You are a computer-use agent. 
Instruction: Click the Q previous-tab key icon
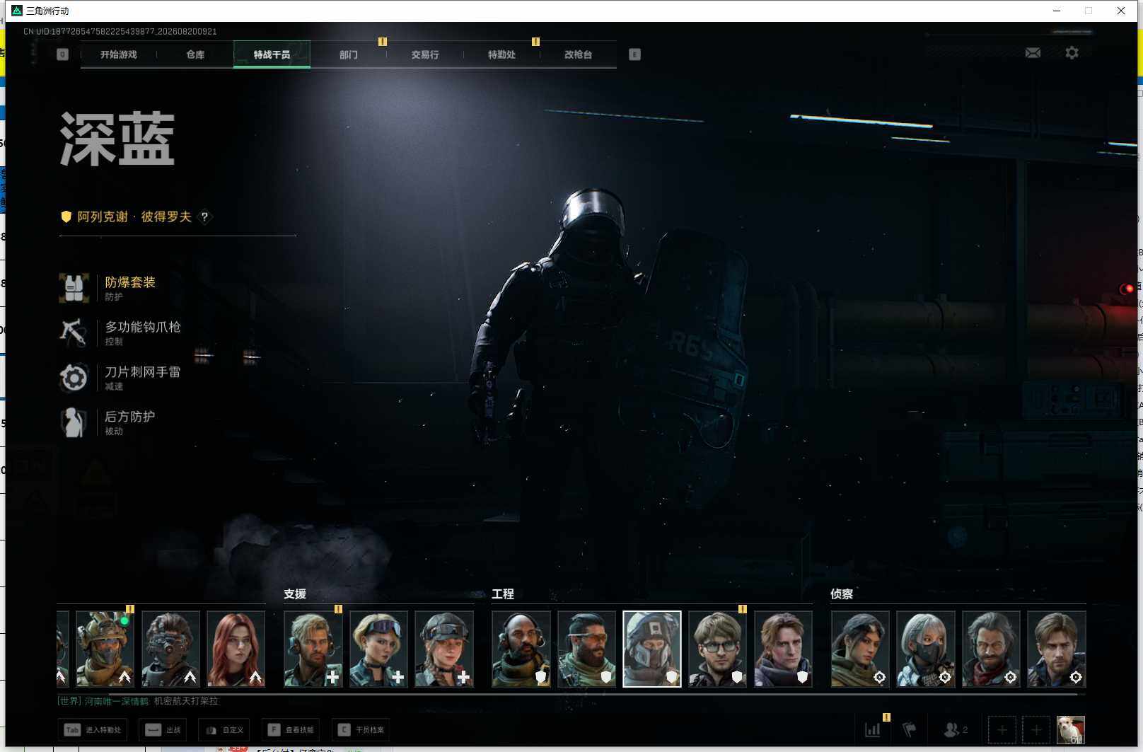[x=63, y=54]
